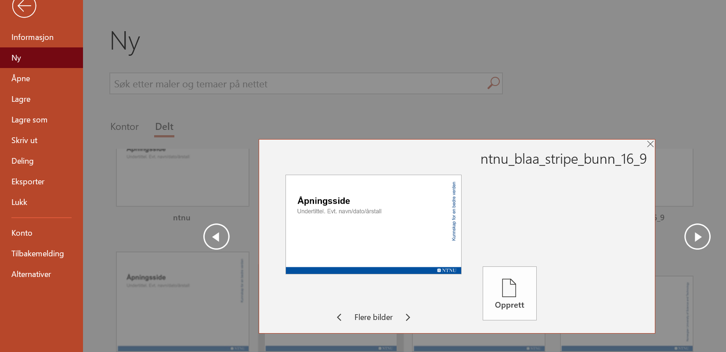Open the Konto page
This screenshot has height=352, width=726.
point(41,233)
